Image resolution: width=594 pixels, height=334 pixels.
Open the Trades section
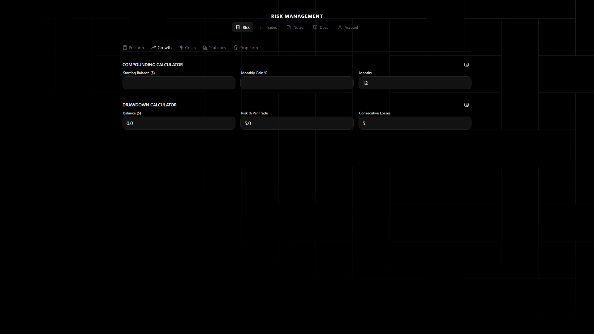coord(268,28)
